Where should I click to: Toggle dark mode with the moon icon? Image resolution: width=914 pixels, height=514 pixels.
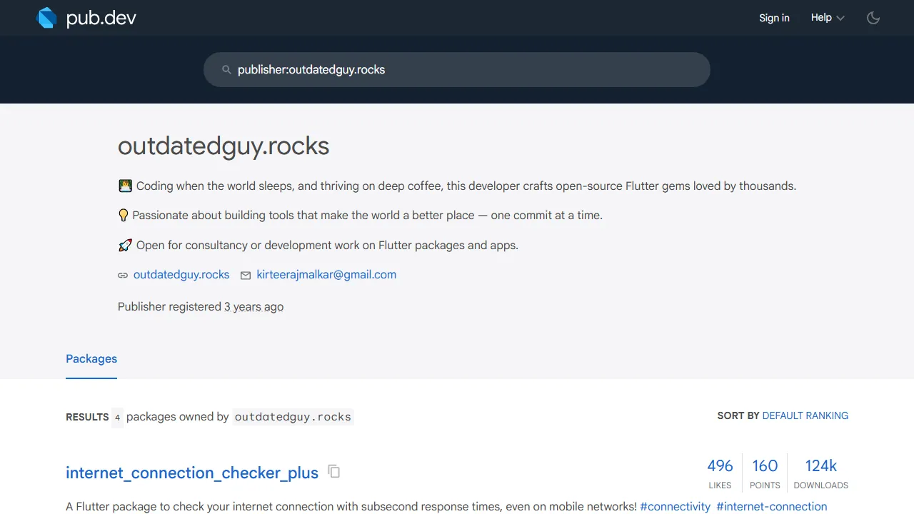coord(873,18)
